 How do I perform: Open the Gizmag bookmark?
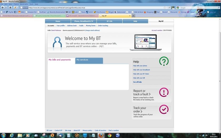[x=182, y=12]
